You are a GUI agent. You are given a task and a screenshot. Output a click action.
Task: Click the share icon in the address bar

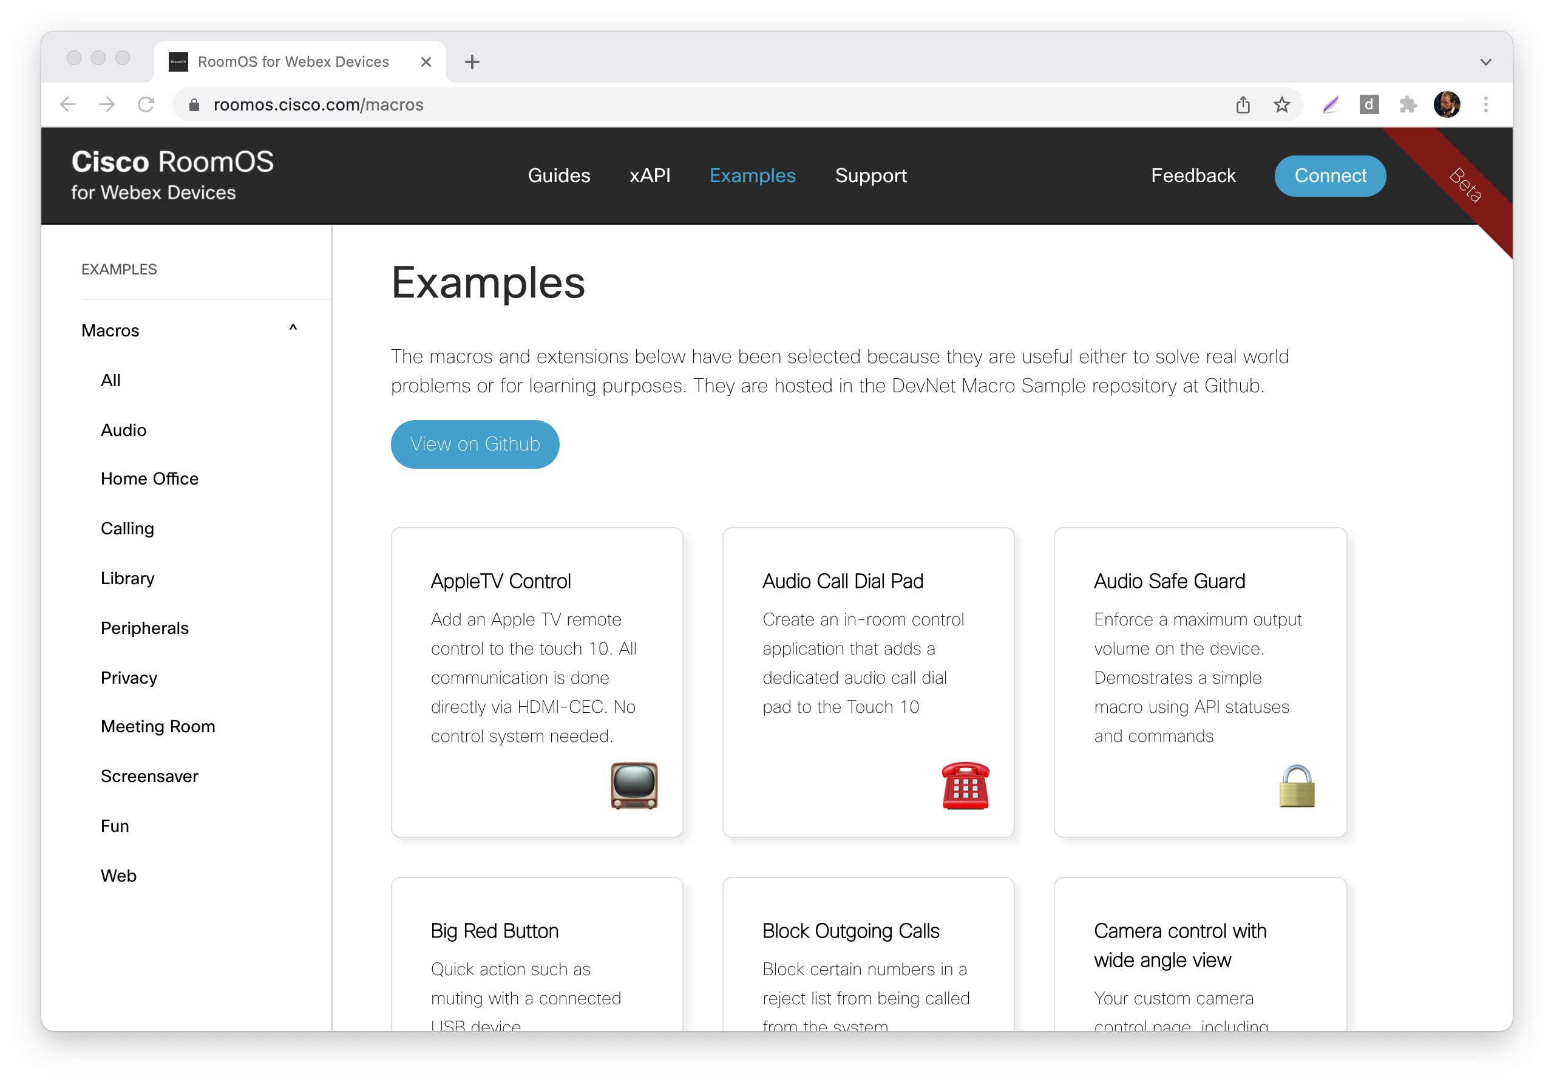pos(1243,104)
